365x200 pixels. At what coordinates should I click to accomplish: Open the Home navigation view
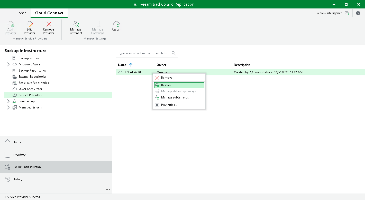pyautogui.click(x=56, y=142)
